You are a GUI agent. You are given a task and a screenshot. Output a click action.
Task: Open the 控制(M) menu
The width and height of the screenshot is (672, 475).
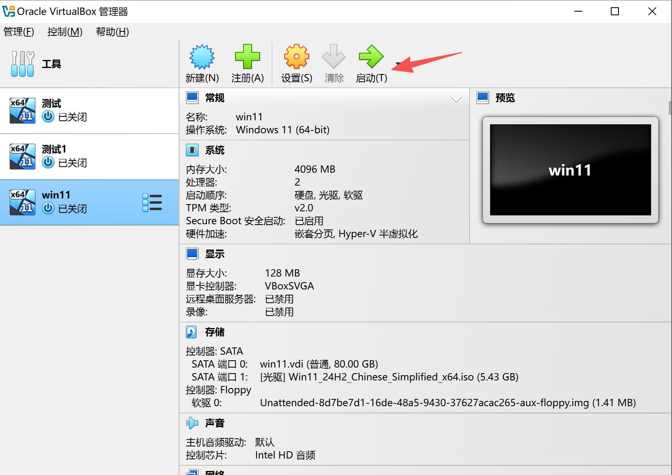click(x=65, y=32)
